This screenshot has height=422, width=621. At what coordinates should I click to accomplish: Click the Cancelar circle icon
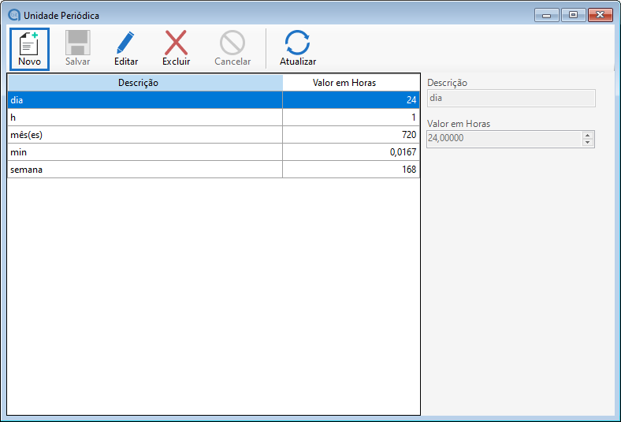pos(232,43)
